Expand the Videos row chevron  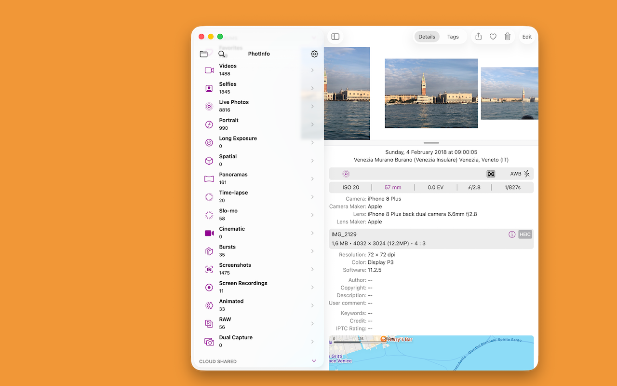tap(312, 70)
